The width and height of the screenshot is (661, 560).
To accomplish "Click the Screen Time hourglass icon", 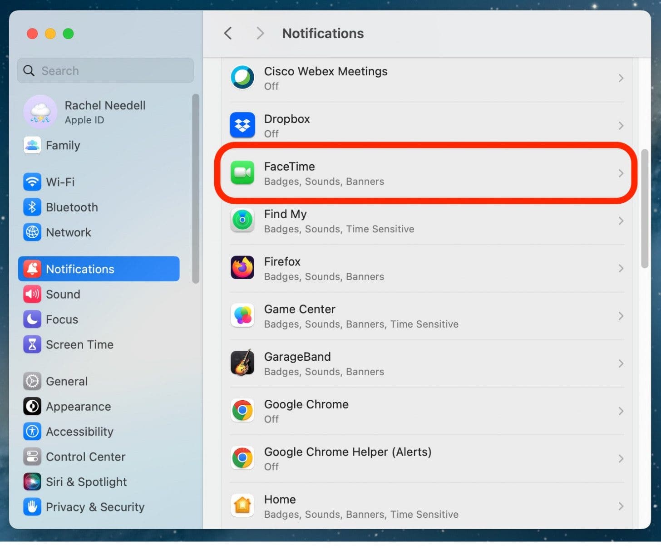I will [x=32, y=344].
